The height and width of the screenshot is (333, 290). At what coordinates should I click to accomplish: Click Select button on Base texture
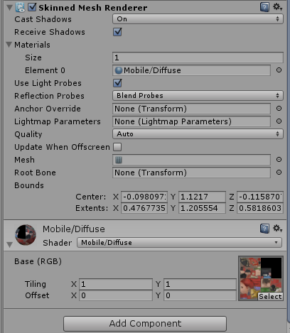click(270, 296)
